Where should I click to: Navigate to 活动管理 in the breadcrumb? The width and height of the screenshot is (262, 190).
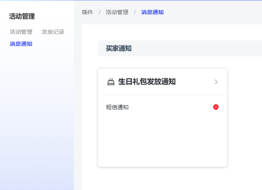click(117, 12)
